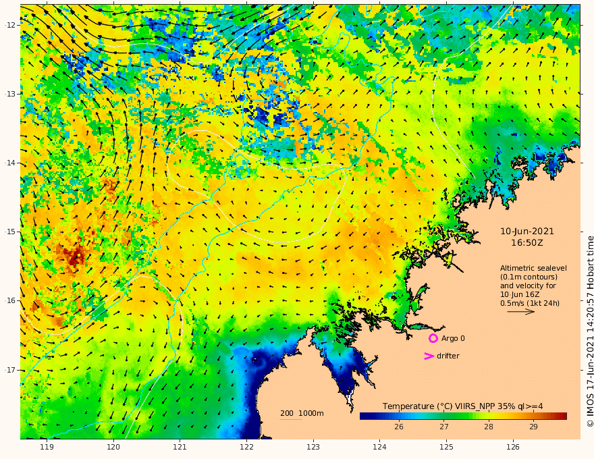Click the latitude axis label -15
The image size is (594, 459).
pyautogui.click(x=9, y=232)
